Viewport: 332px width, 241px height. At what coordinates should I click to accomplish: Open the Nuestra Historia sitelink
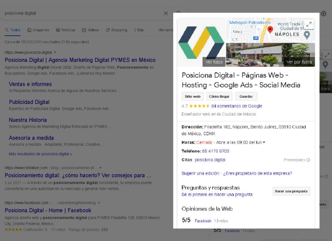[x=28, y=120]
